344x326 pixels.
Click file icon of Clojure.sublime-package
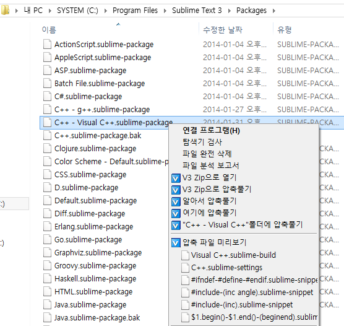point(47,148)
